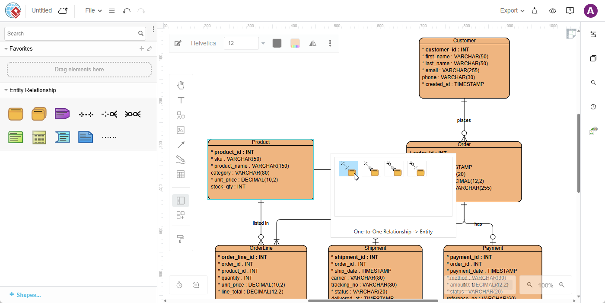Select the many-to-many relationship connector shape
The height and width of the screenshot is (303, 605).
click(133, 114)
